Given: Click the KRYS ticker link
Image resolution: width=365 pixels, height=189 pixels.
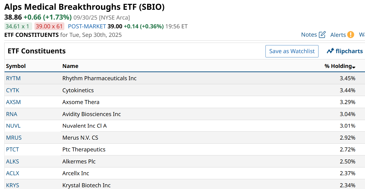Looking at the screenshot, I should (13, 185).
